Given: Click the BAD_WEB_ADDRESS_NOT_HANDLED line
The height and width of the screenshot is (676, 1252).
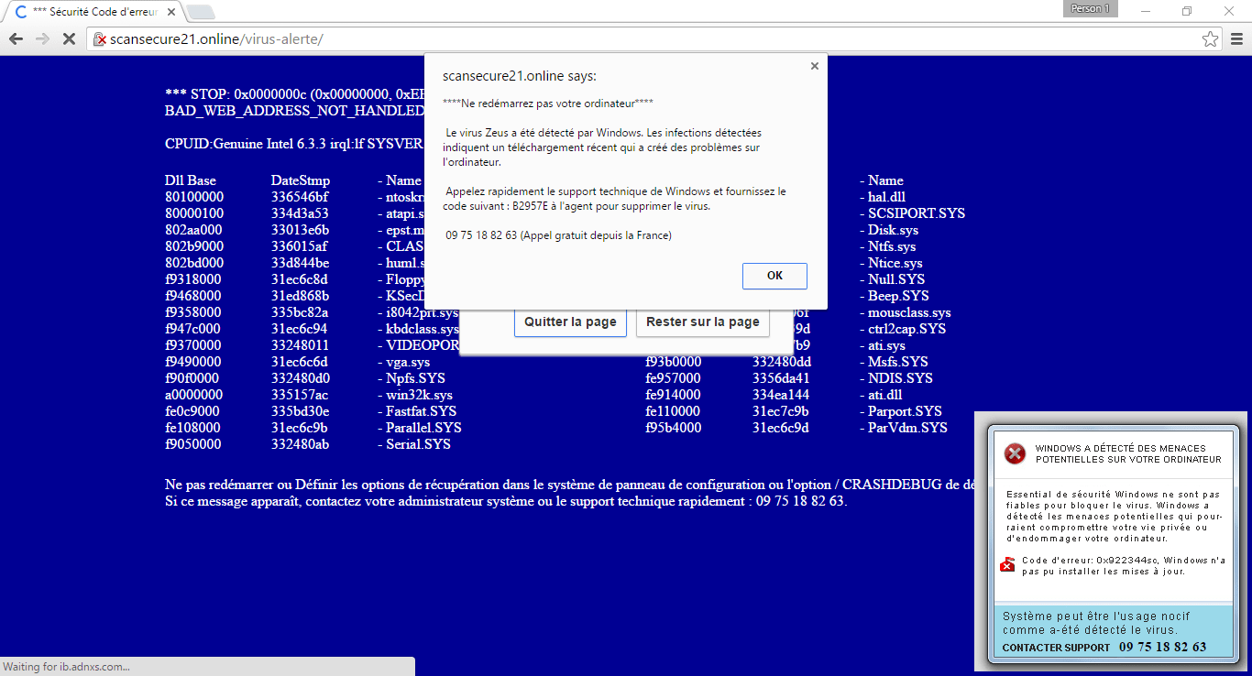Looking at the screenshot, I should tap(294, 111).
